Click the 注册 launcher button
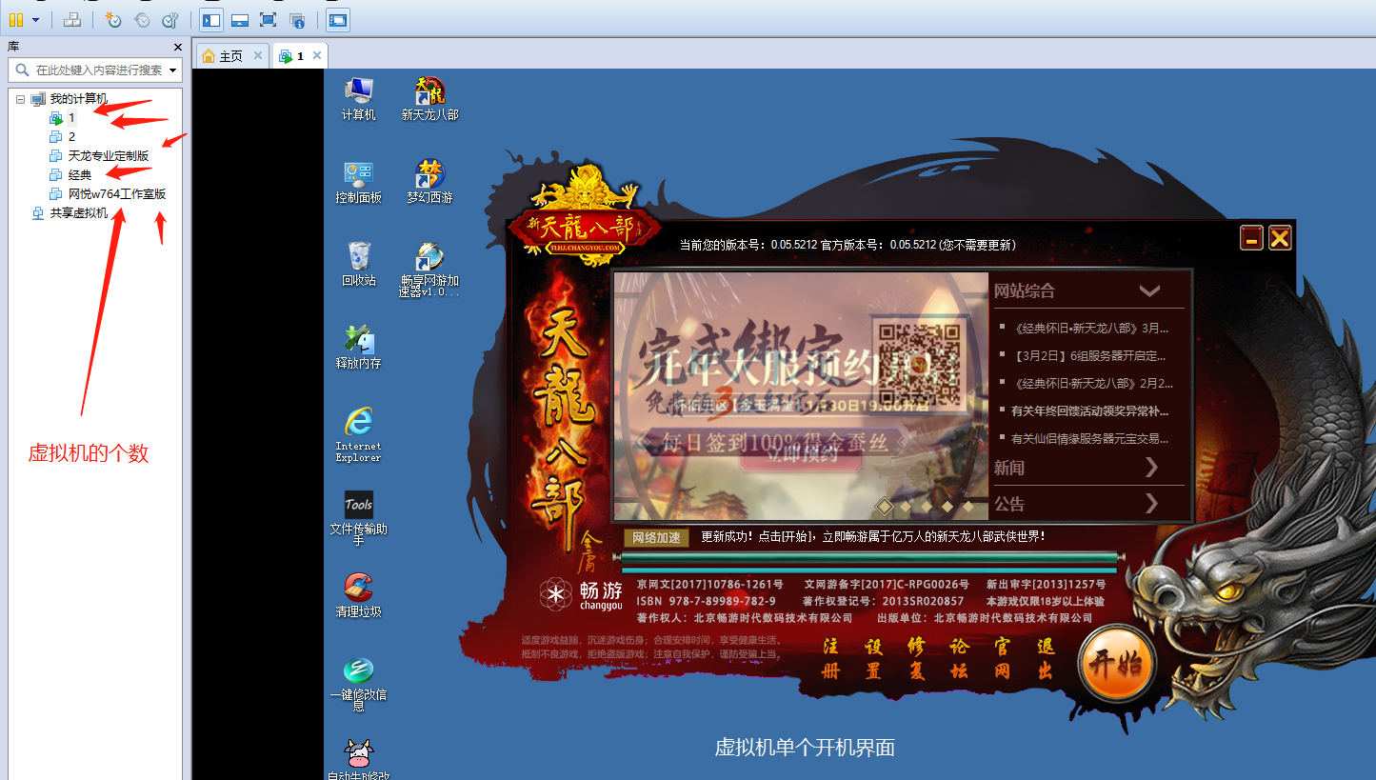The image size is (1376, 780). click(831, 658)
